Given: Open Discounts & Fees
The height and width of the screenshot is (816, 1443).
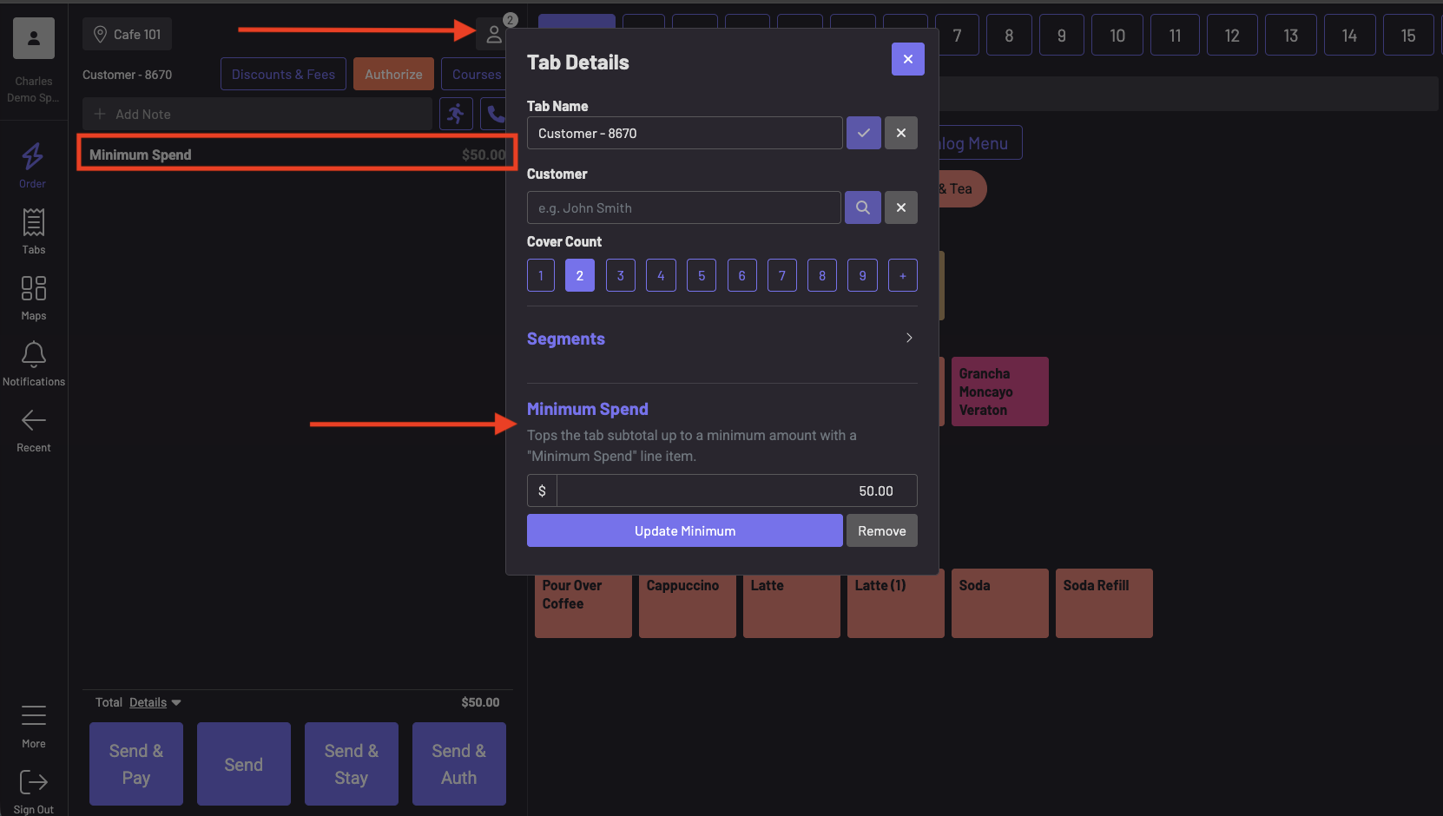Looking at the screenshot, I should pos(283,74).
